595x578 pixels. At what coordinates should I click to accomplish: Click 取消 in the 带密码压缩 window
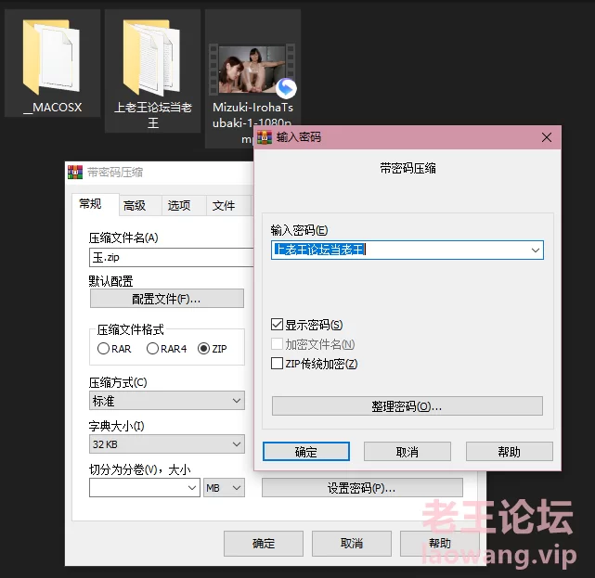click(352, 544)
